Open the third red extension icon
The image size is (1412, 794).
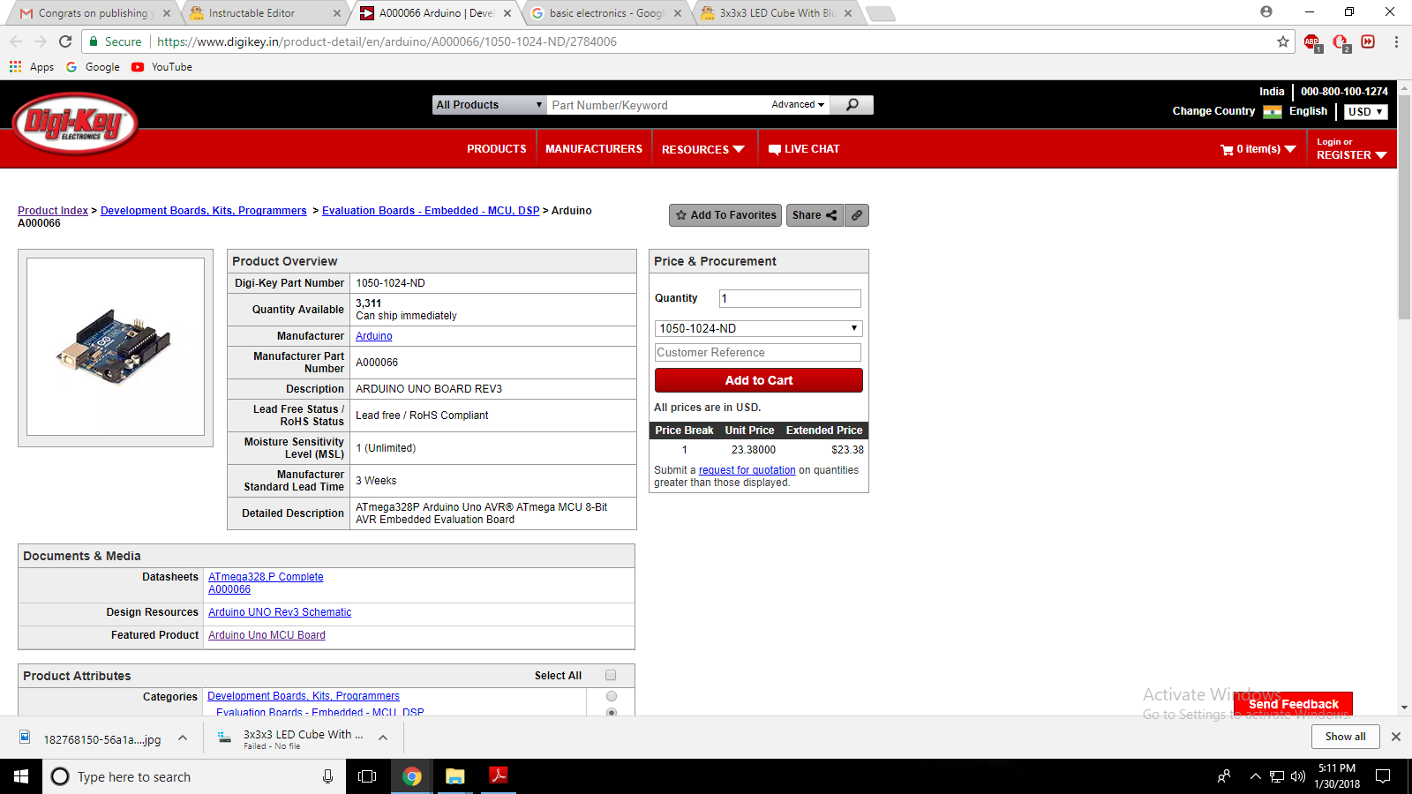1368,41
